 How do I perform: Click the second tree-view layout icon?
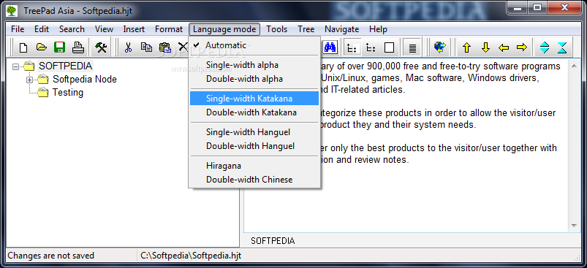pyautogui.click(x=371, y=48)
